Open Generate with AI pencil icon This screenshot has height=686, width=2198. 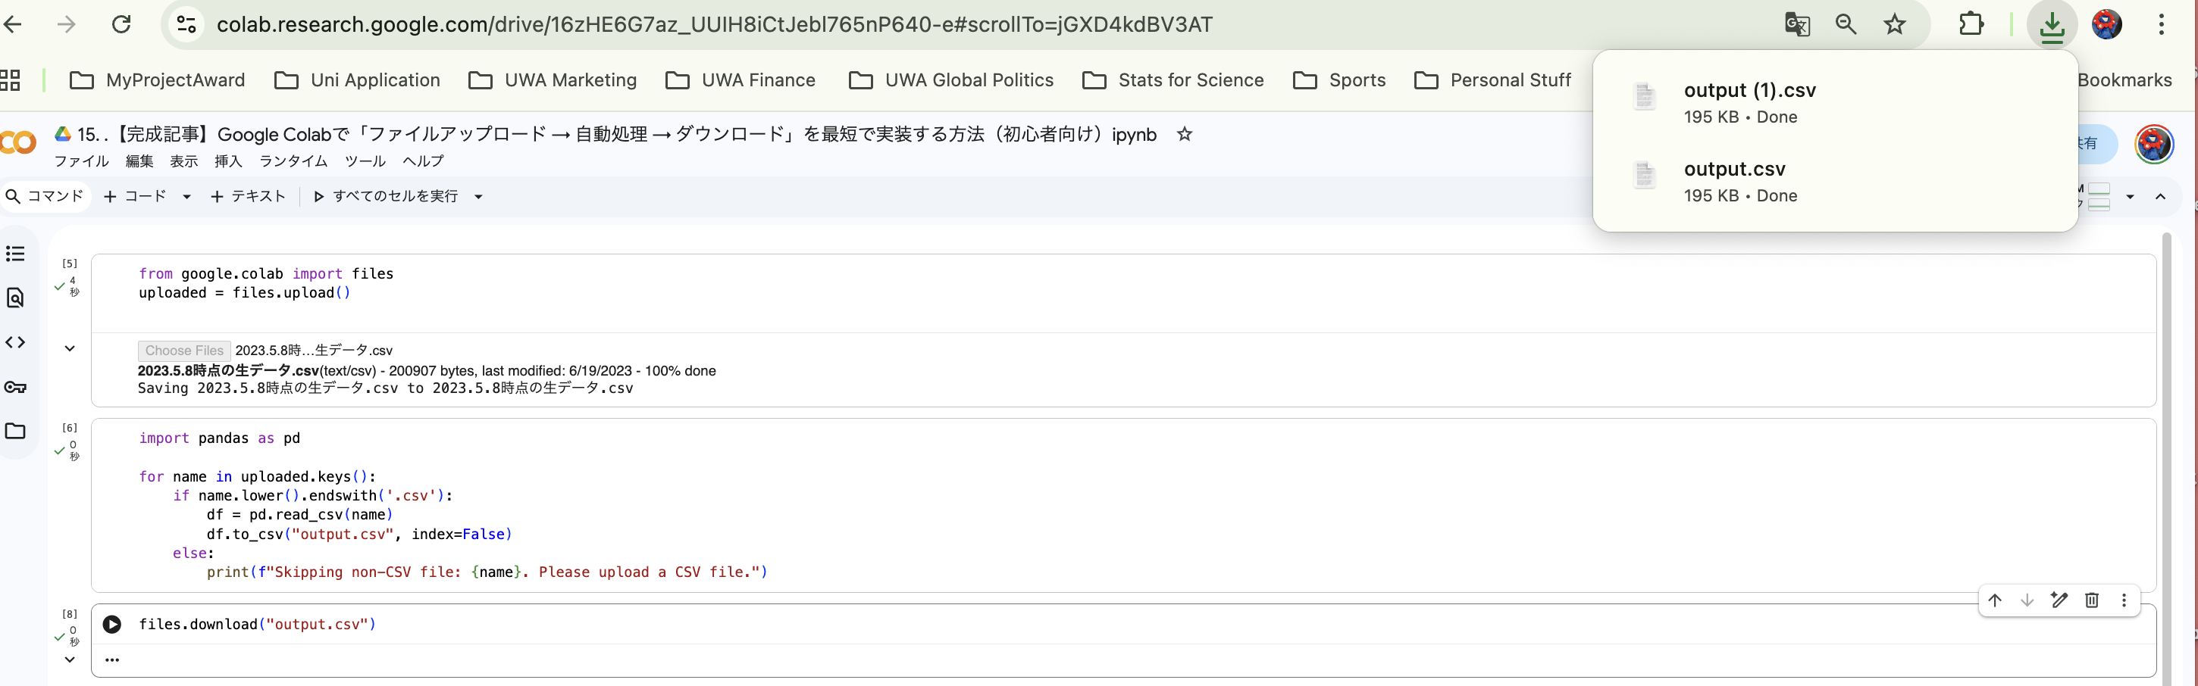click(x=2060, y=600)
